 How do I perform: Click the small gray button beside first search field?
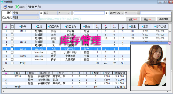point(72,13)
